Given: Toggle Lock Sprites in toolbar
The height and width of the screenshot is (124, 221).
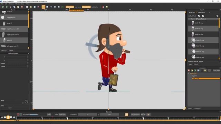Looking at the screenshot, I should click(95, 7).
